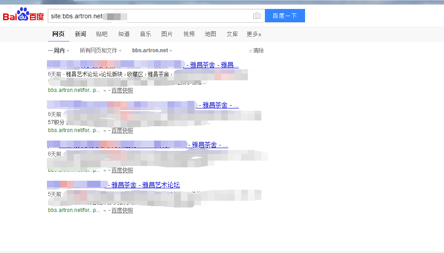The height and width of the screenshot is (253, 444).
Task: Go to the 知道 tab
Action: click(x=124, y=34)
